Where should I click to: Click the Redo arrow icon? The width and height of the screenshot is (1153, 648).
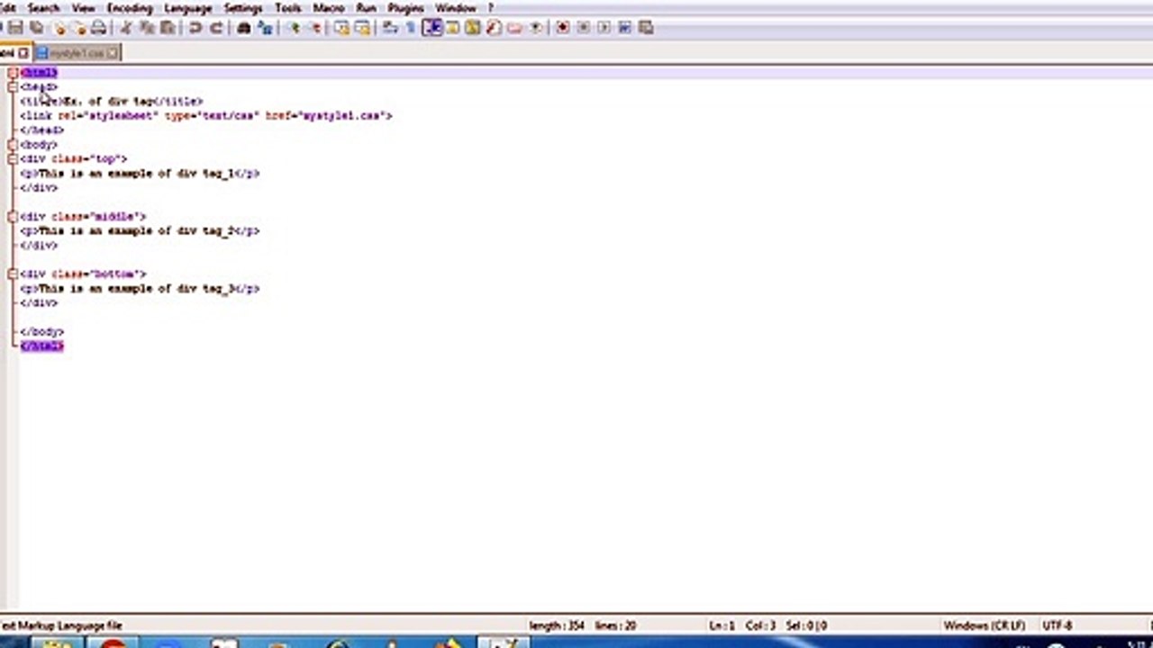tap(216, 28)
